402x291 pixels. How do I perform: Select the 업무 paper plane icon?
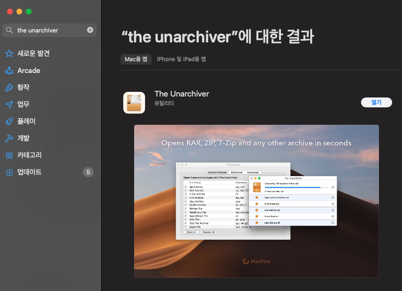(x=9, y=105)
